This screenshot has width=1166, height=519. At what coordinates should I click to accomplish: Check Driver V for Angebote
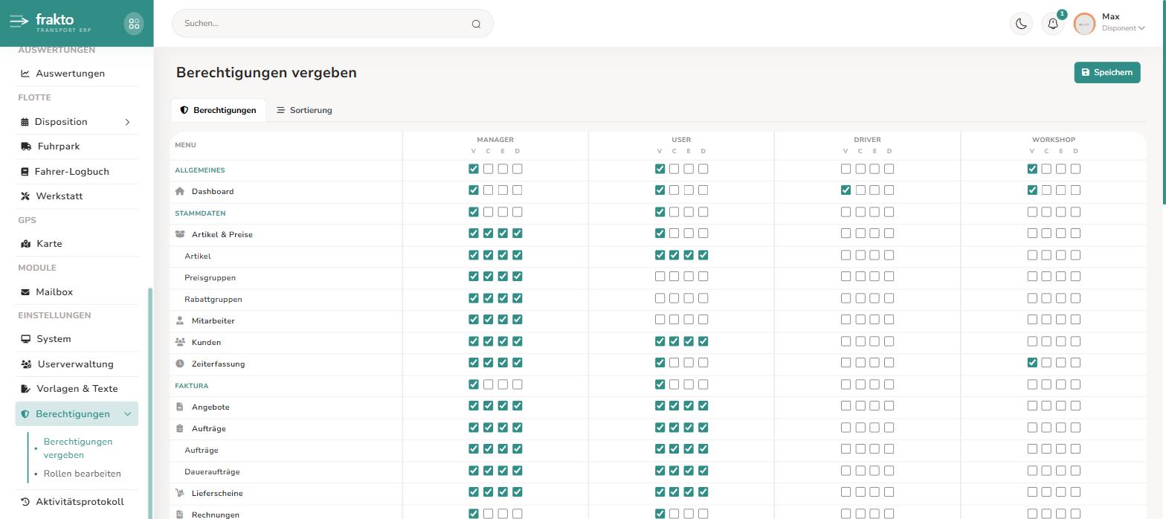pyautogui.click(x=845, y=406)
